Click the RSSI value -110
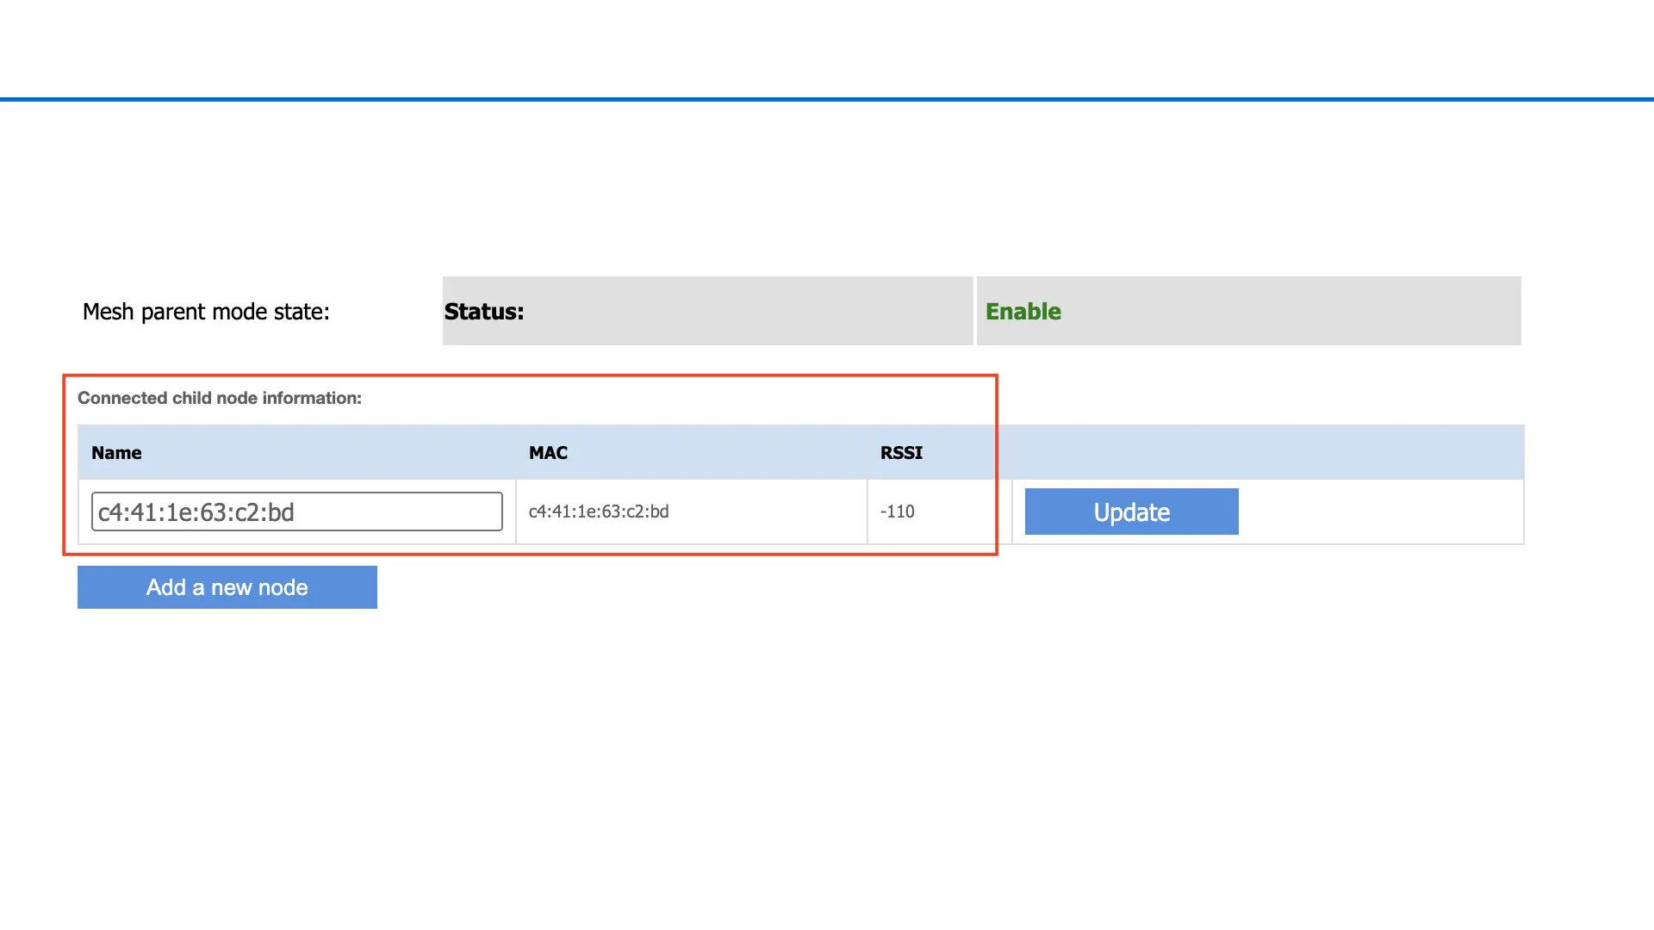Viewport: 1654px width, 930px height. pos(897,512)
